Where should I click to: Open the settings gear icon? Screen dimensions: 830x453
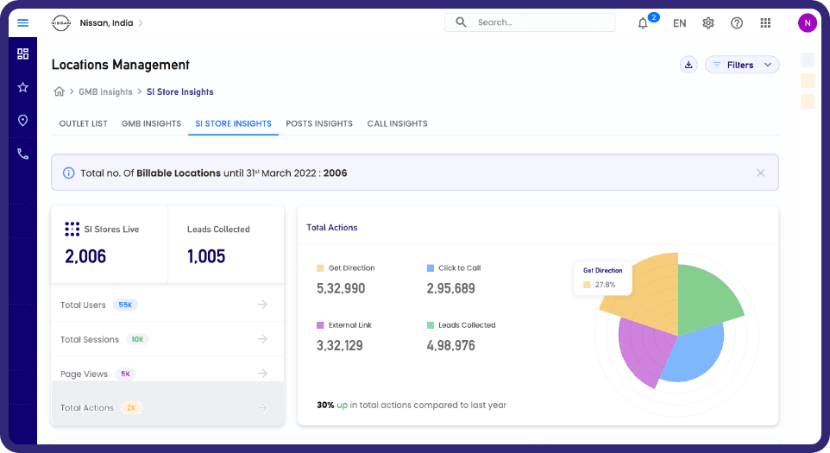708,22
